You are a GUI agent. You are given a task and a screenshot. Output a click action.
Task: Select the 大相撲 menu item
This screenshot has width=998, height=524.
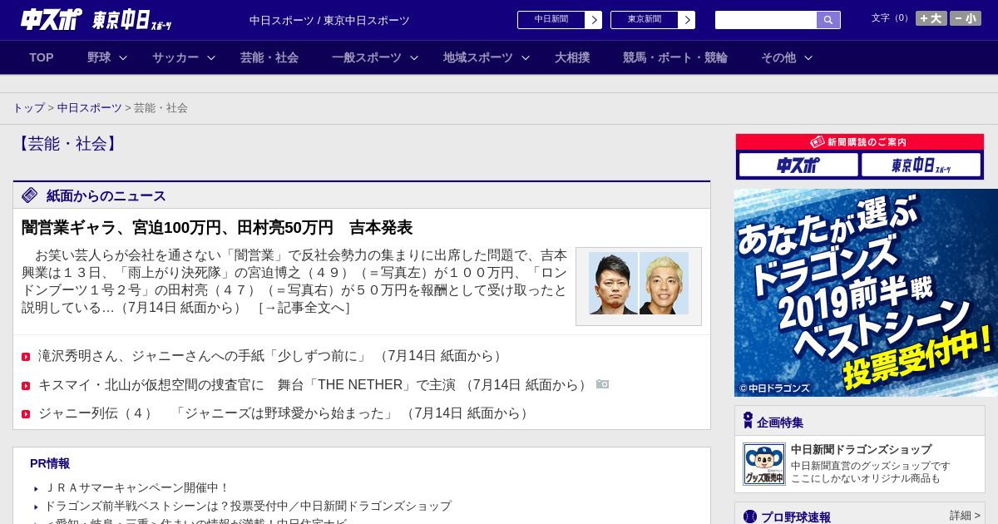tap(572, 57)
